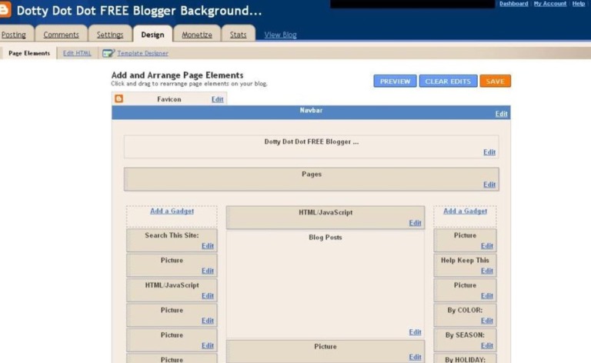Click the Favicon gadget icon

click(x=119, y=99)
